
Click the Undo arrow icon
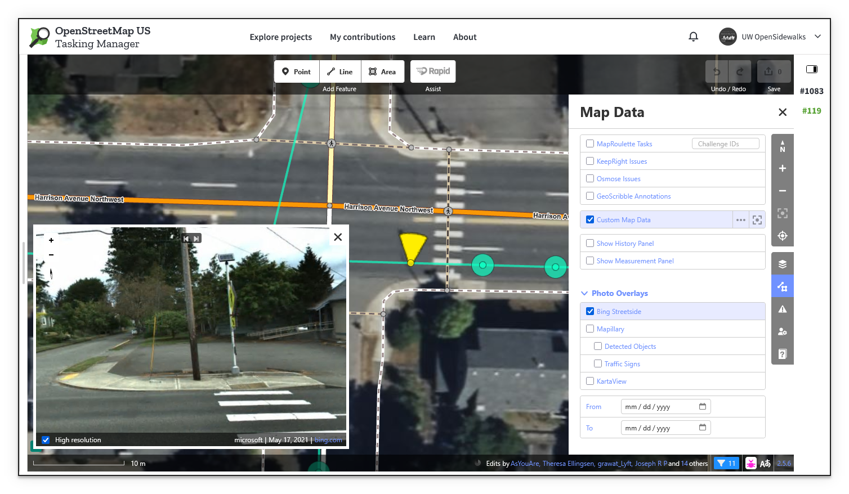[x=716, y=71]
